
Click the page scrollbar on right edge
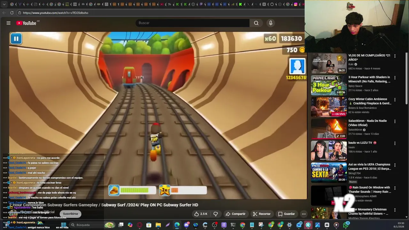click(x=406, y=78)
